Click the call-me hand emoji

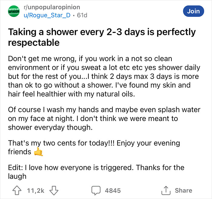38,152
